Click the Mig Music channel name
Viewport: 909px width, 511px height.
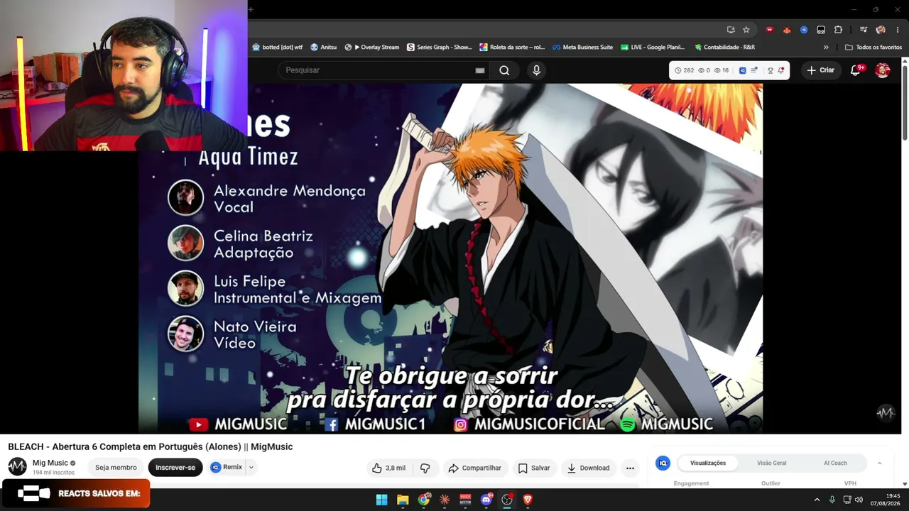(x=50, y=463)
